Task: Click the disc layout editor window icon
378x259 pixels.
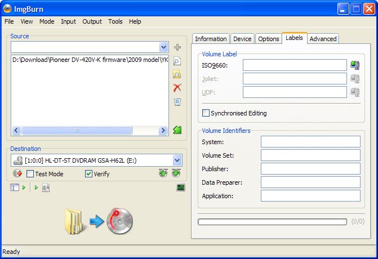Action: (15, 187)
